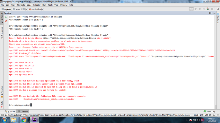
Task: Click the 'npm ERR! Windows_NT 6.1.7600' line
Action: (25, 53)
